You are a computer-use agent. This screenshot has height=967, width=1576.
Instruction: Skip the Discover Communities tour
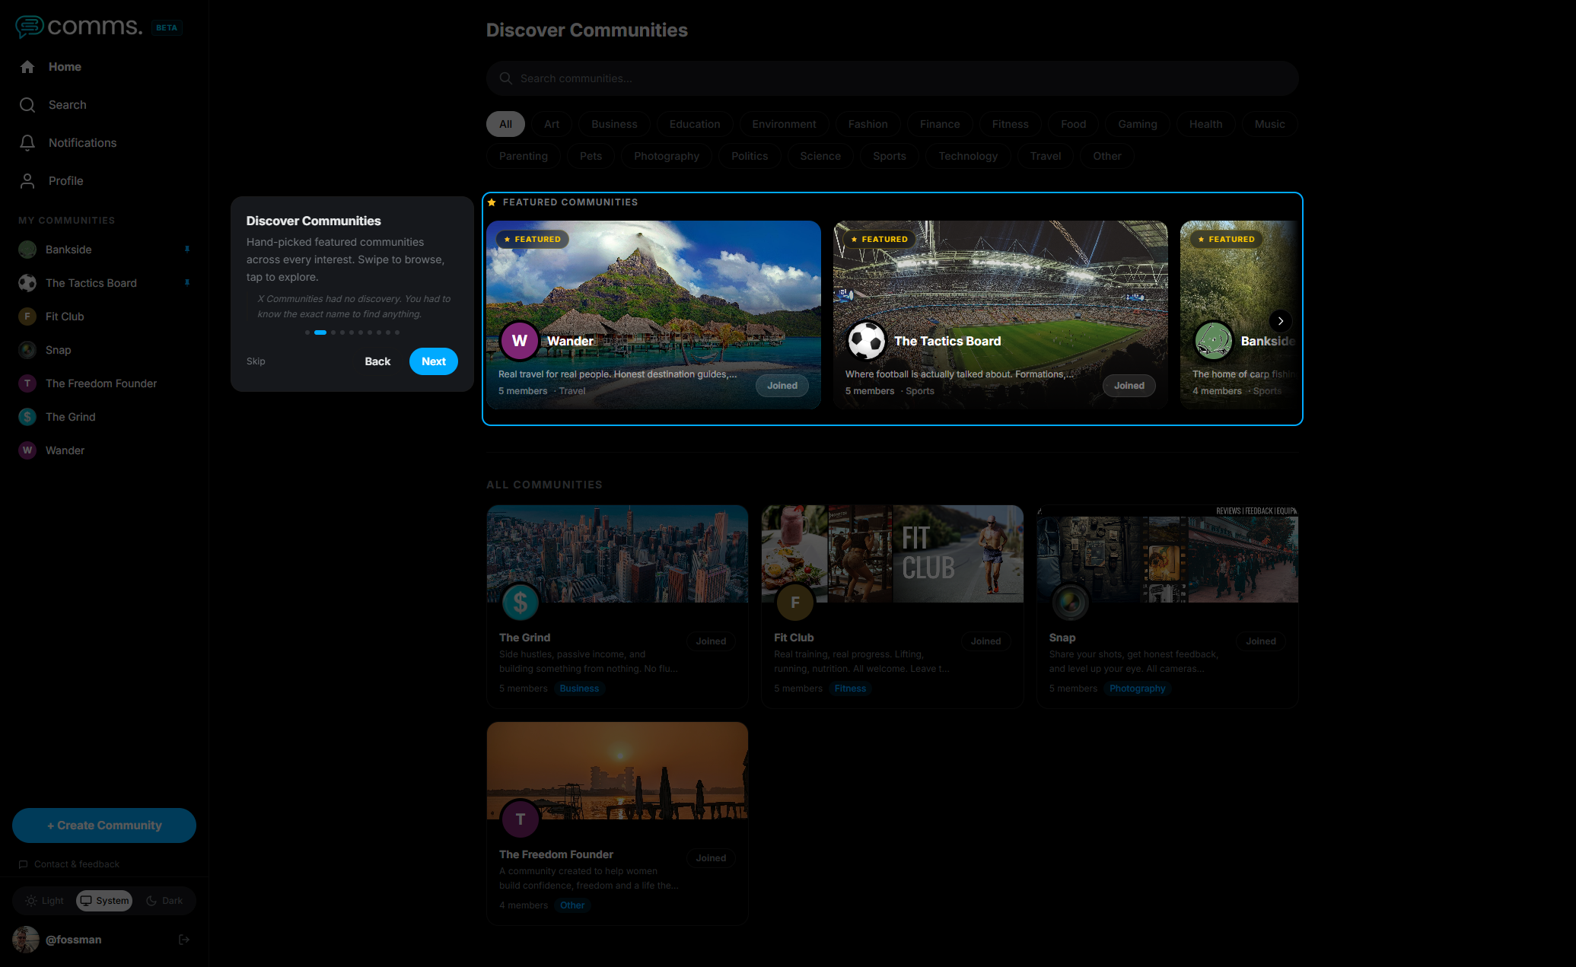tap(256, 361)
